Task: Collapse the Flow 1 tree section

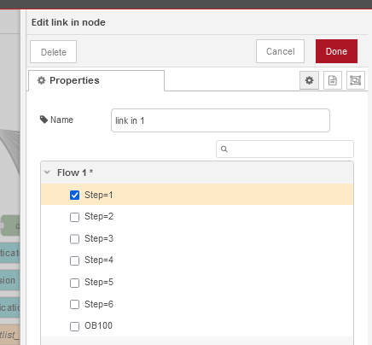Action: [x=47, y=172]
